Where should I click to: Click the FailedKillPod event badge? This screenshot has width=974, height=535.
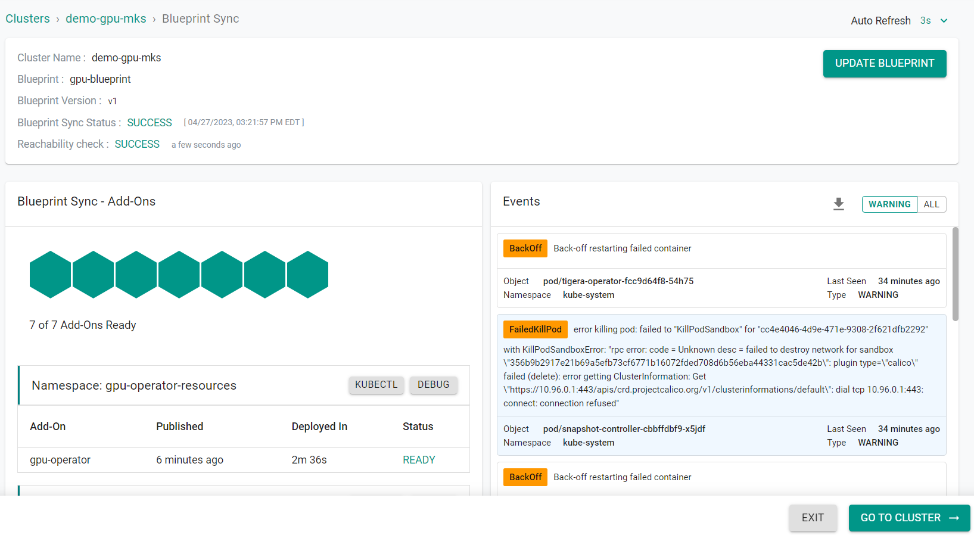tap(536, 329)
